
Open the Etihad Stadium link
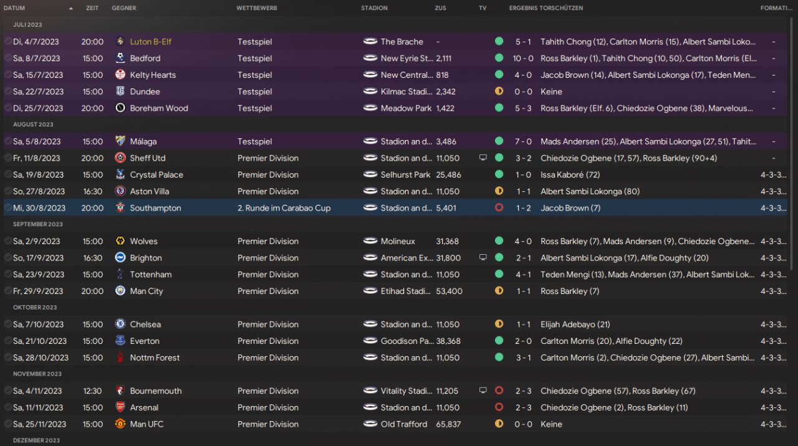click(x=406, y=291)
